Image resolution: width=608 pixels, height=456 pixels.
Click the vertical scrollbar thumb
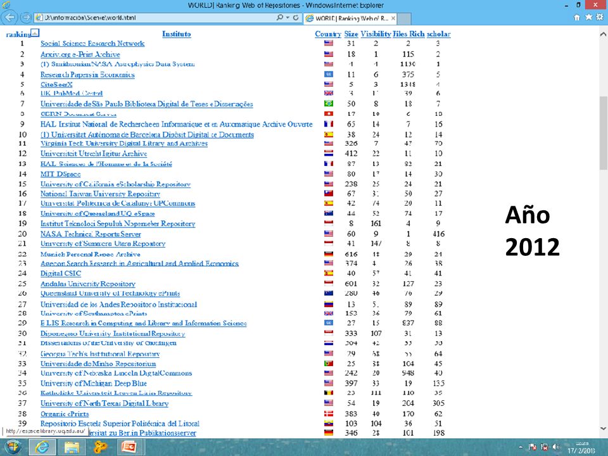point(603,133)
